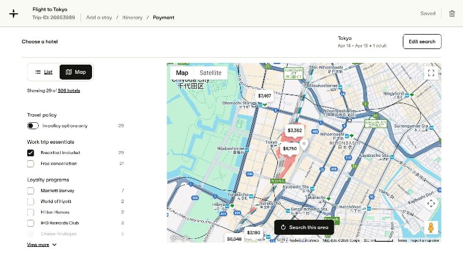Select the $5,750 hotel price marker
Screen dimensions: 463x259
point(289,148)
